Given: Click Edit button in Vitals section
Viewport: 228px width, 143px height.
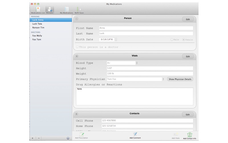Looking at the screenshot, I should pos(188,56).
